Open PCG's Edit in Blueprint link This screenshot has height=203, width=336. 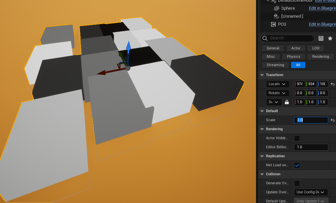point(322,24)
